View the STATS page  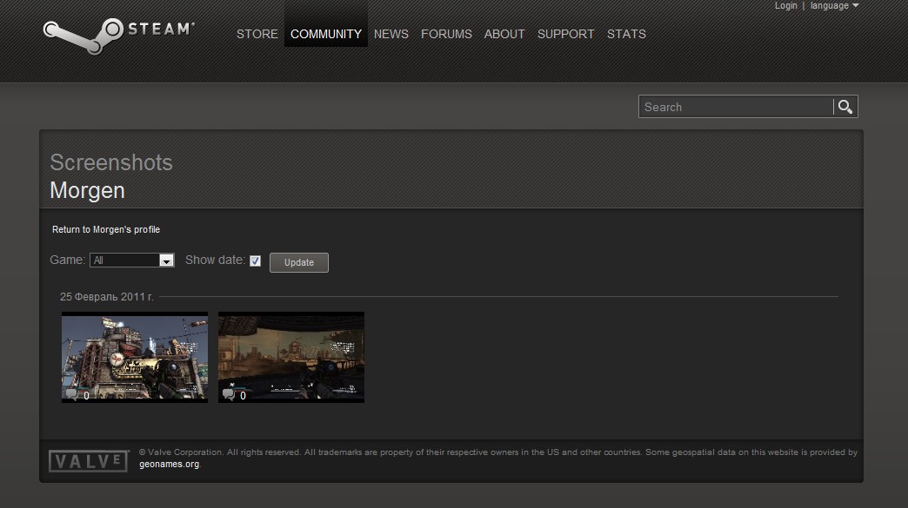[626, 34]
